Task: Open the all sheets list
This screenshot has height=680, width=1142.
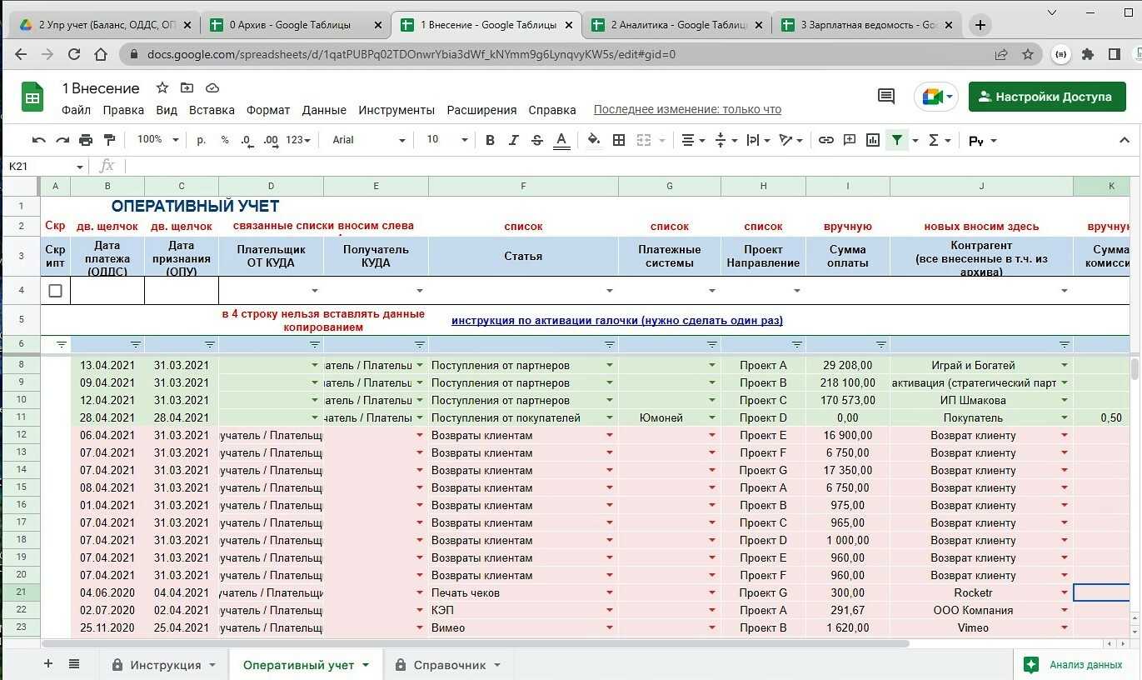Action: (74, 664)
